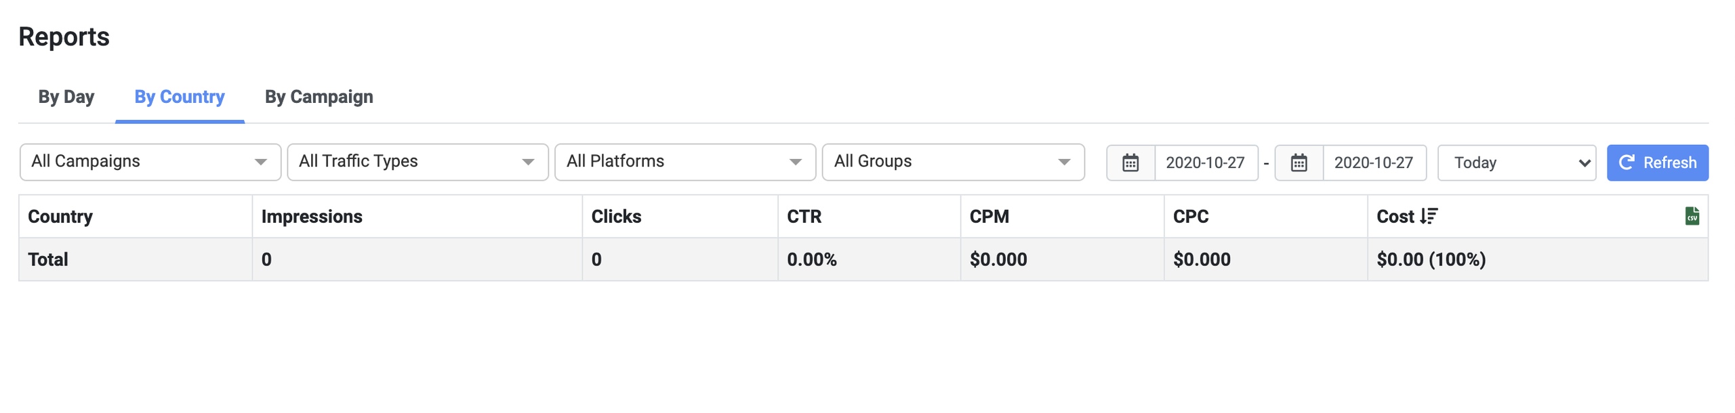The width and height of the screenshot is (1735, 413).
Task: Sort by the Impressions column header
Action: point(312,217)
